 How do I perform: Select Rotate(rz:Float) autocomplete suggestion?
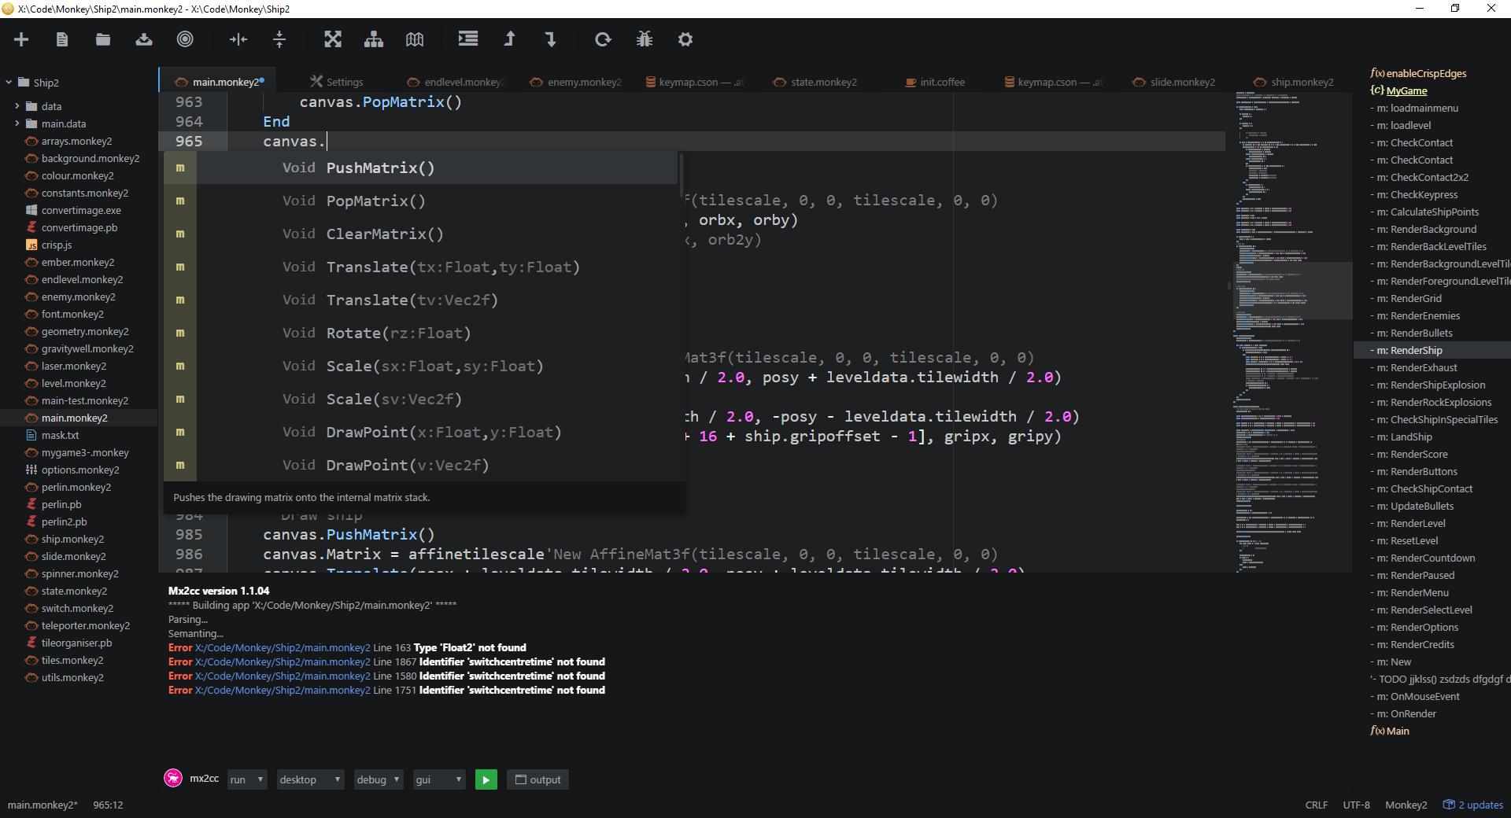(398, 333)
